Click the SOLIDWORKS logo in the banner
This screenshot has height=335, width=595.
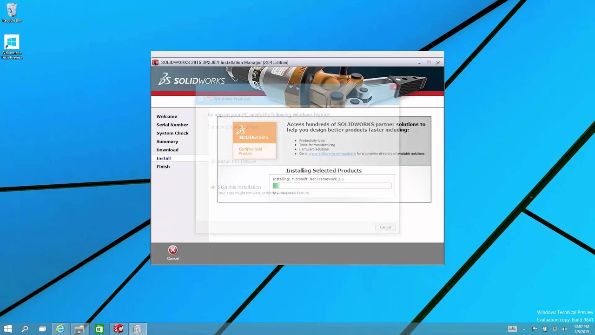[192, 80]
